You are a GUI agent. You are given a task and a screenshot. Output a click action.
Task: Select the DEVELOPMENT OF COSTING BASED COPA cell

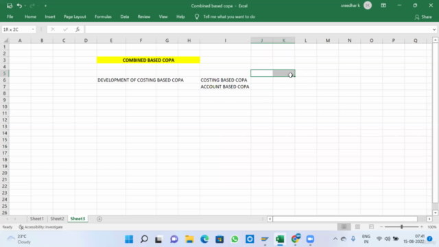pyautogui.click(x=141, y=80)
